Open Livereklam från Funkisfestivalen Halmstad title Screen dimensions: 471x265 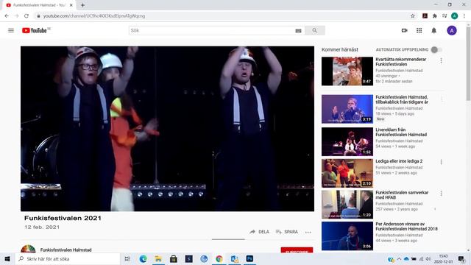click(x=401, y=132)
